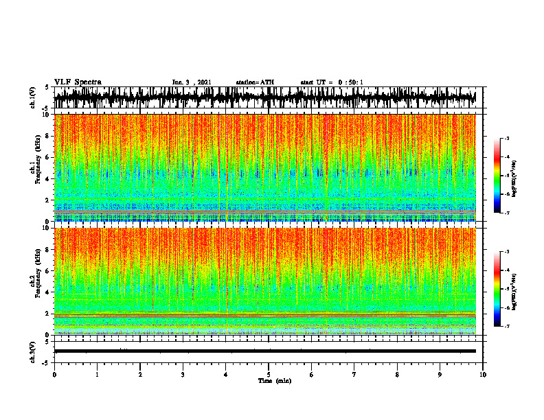Click time-axis tick label "6"
Viewport: 544px width, 420px height.
click(312, 375)
